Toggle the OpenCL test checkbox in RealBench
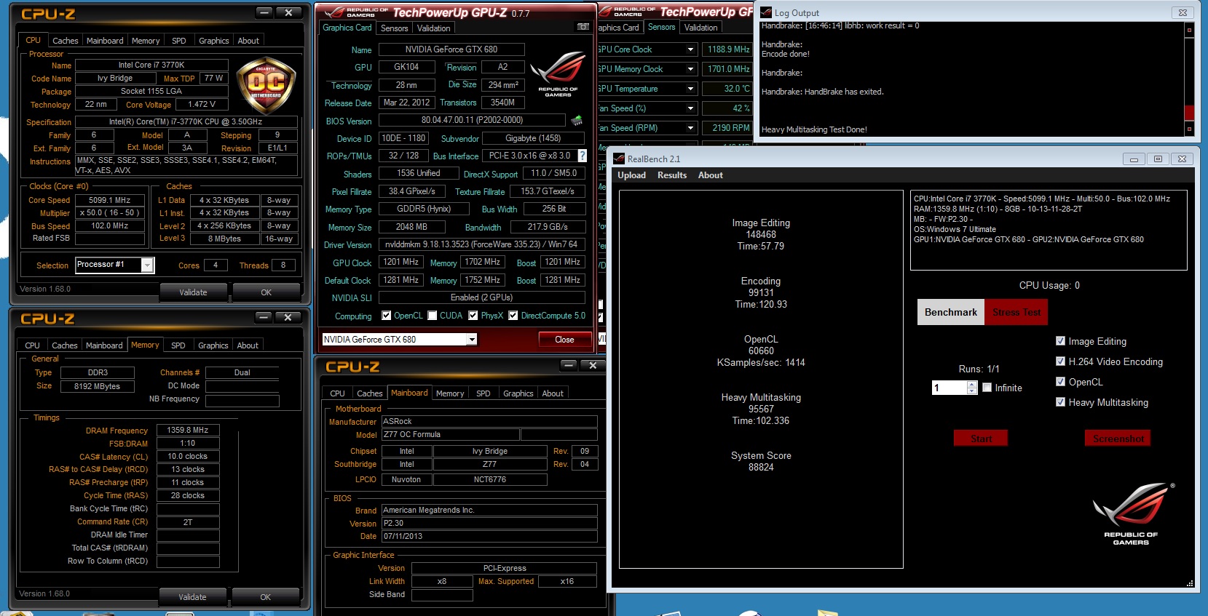This screenshot has width=1208, height=616. tap(1061, 382)
